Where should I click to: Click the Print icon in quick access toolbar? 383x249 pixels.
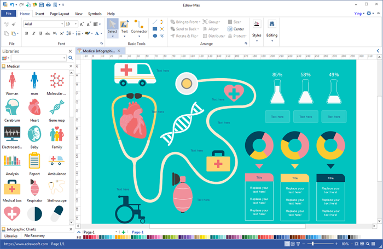click(48, 5)
